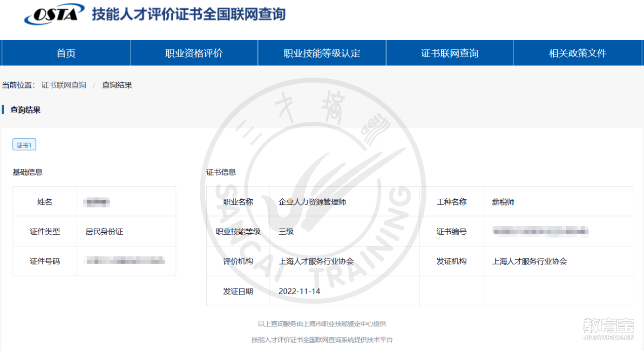
Task: Click the site title 技能人才评价证书全国联网查询
Action: tap(189, 14)
